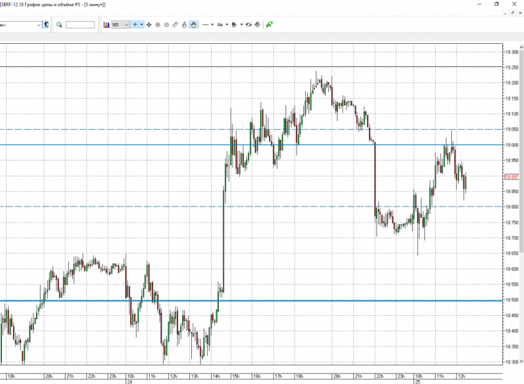Click the current price label 18 897
Image resolution: width=524 pixels, height=384 pixels.
pyautogui.click(x=512, y=177)
